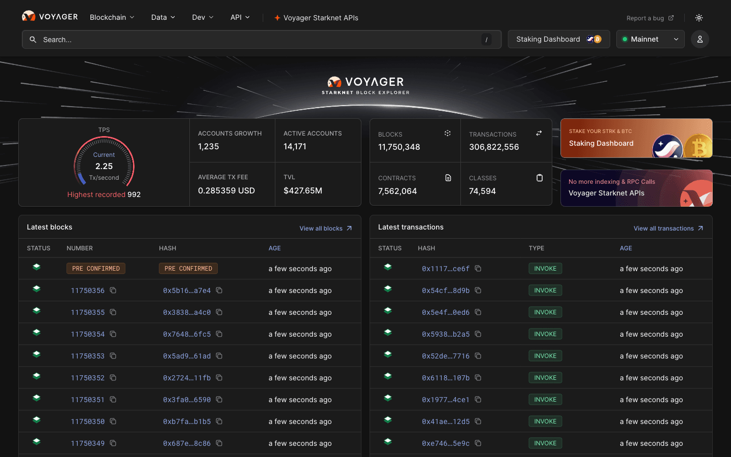Copy transaction hash 0x1117…ce6f

point(478,269)
